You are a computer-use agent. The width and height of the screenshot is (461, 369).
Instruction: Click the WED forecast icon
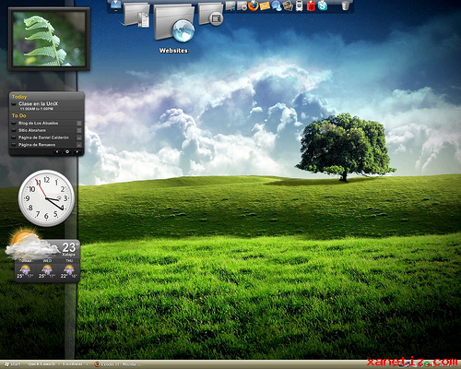(x=47, y=270)
